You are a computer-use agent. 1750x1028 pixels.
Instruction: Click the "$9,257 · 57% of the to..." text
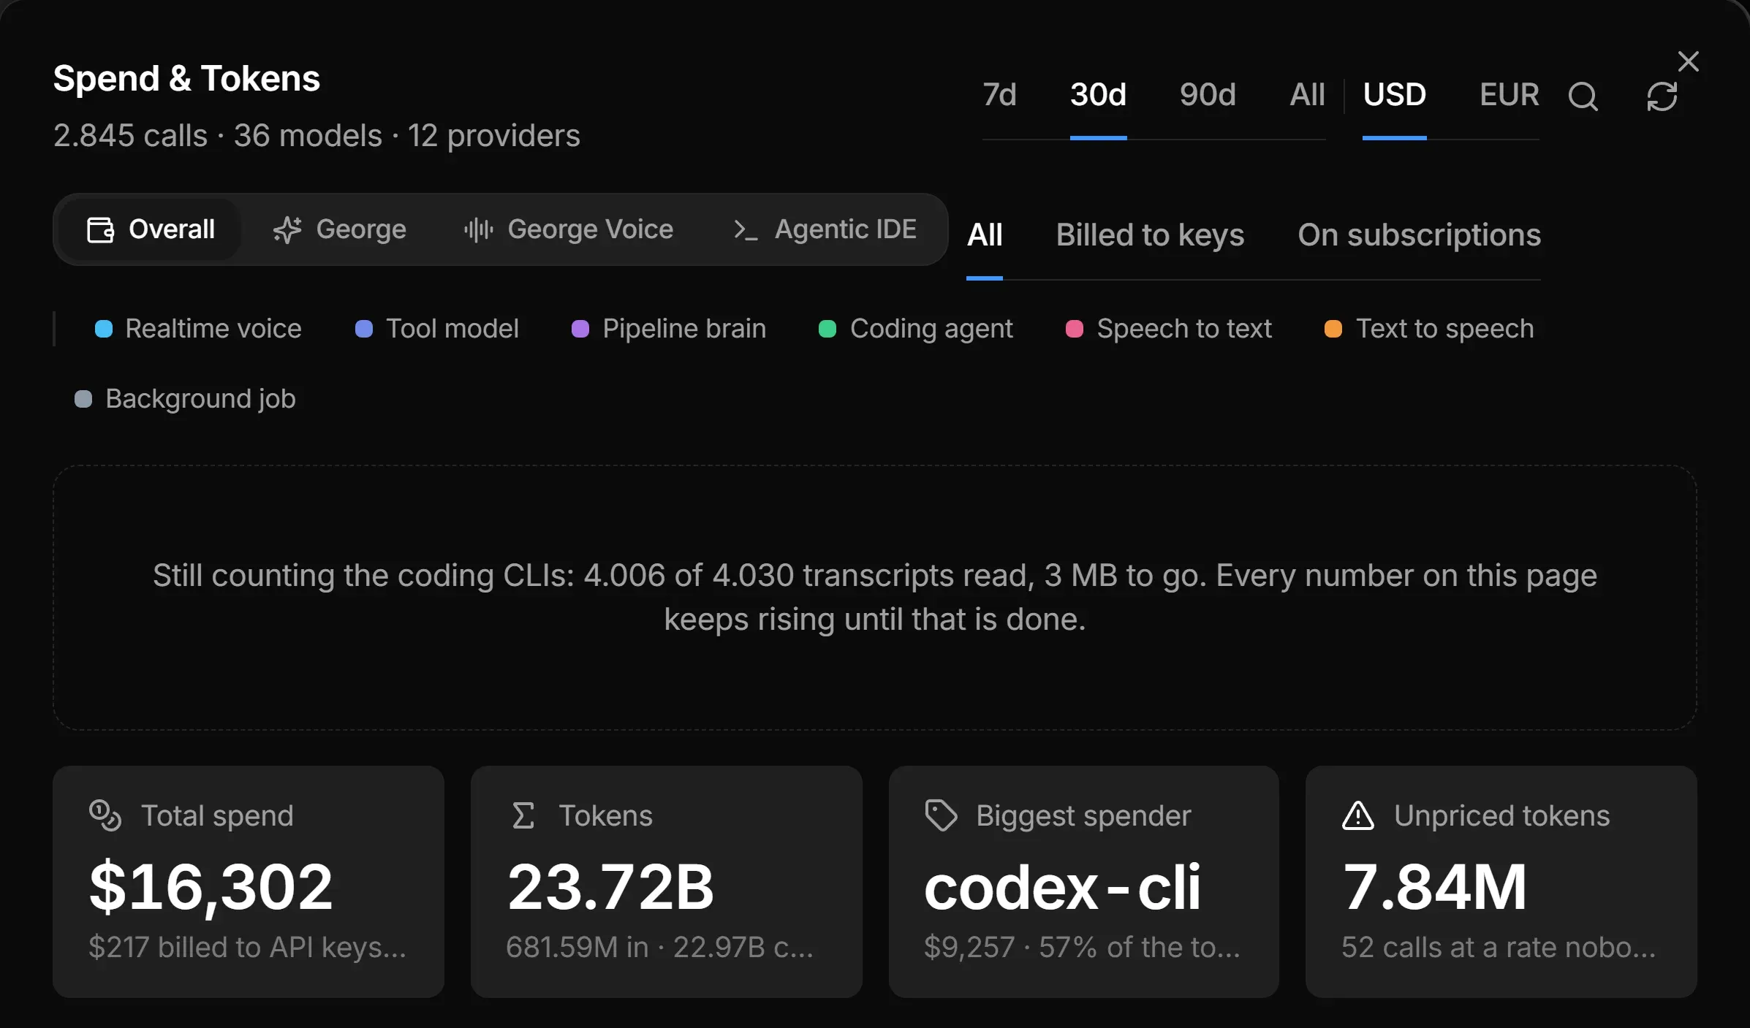[x=1082, y=948]
